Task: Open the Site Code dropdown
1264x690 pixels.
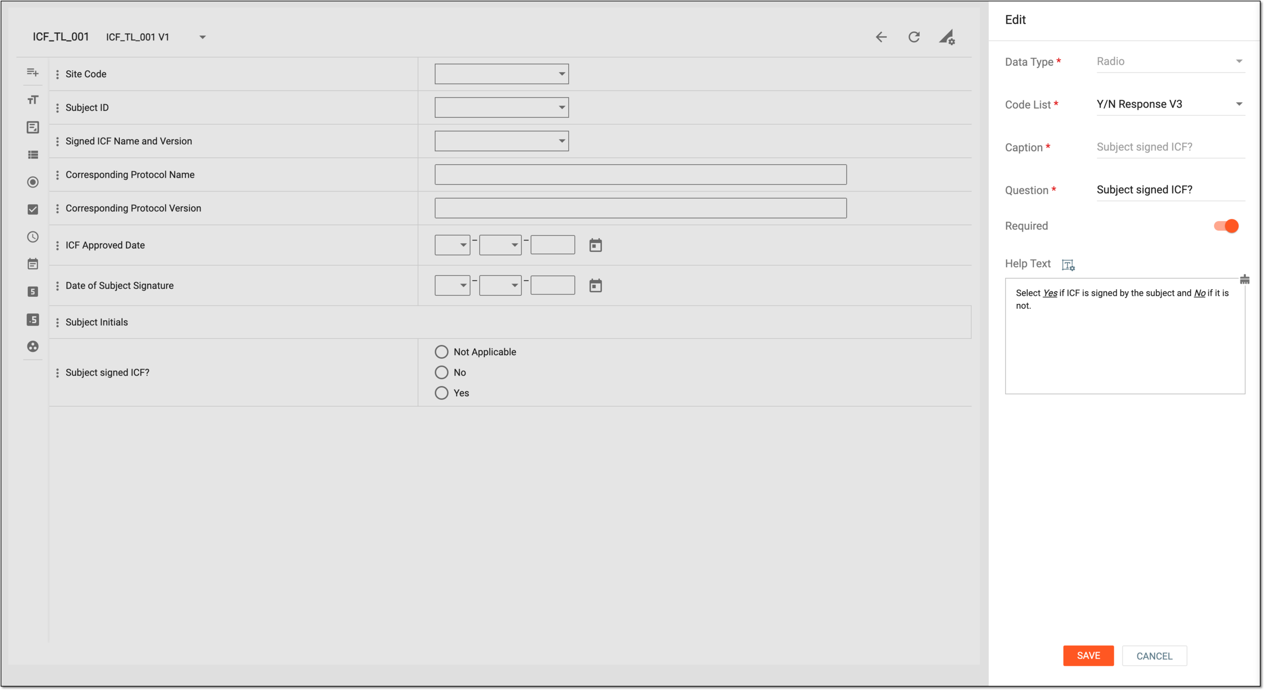Action: [x=502, y=74]
